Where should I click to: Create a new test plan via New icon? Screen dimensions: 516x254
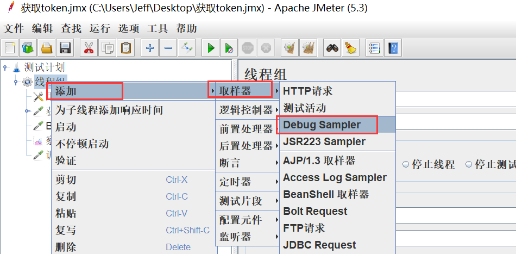coord(10,48)
